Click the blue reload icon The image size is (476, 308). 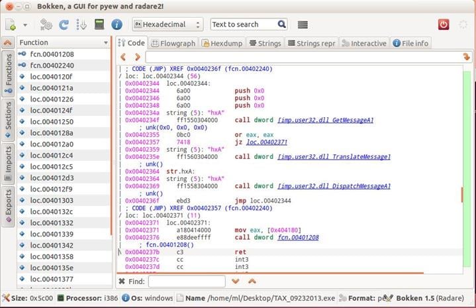[64, 25]
